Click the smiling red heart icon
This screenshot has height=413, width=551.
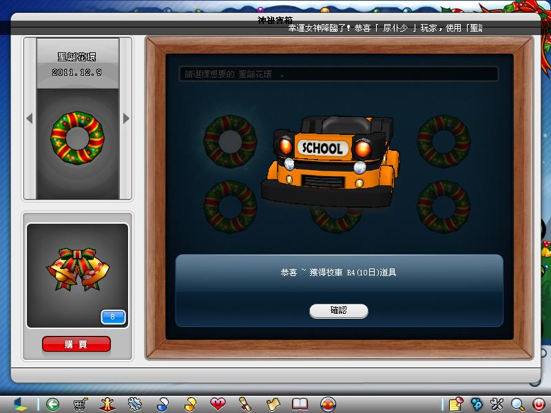(218, 404)
